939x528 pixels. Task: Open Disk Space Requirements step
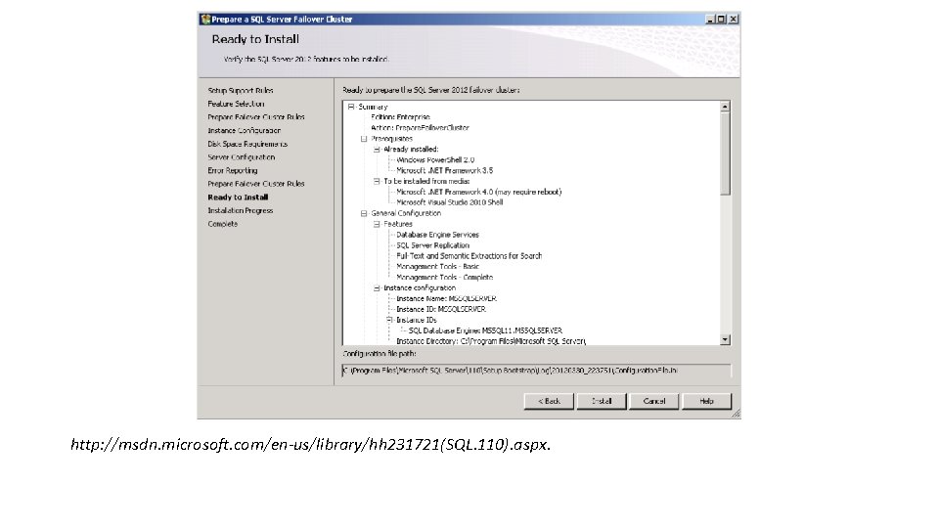(x=247, y=144)
